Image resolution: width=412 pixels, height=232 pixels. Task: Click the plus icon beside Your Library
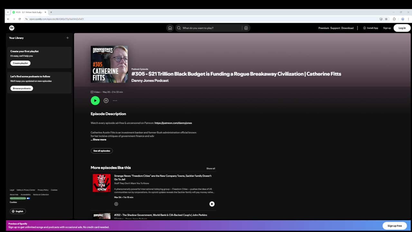(x=67, y=38)
